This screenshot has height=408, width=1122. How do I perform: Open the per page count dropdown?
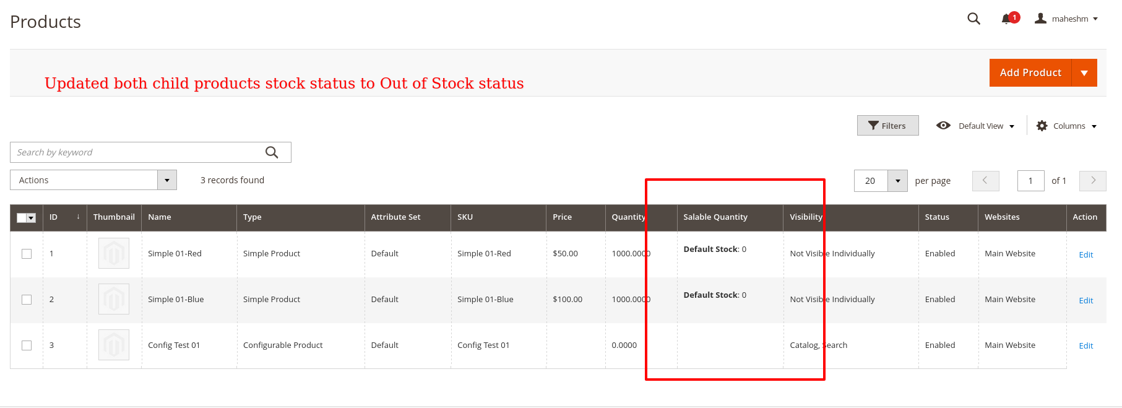pos(897,180)
